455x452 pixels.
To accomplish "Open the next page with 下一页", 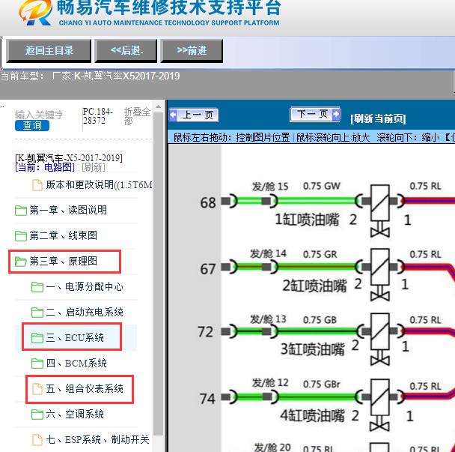I will (x=315, y=114).
